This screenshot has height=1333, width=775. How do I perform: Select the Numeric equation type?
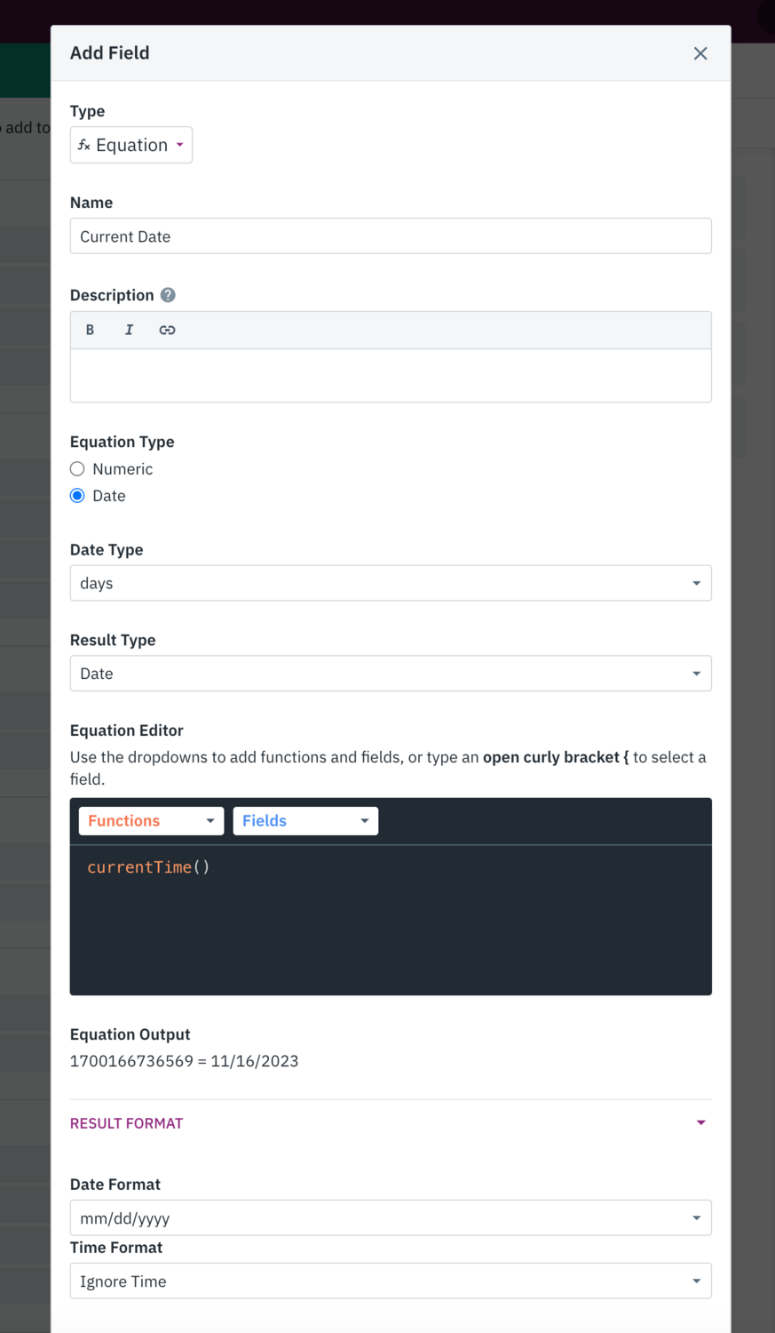coord(78,469)
